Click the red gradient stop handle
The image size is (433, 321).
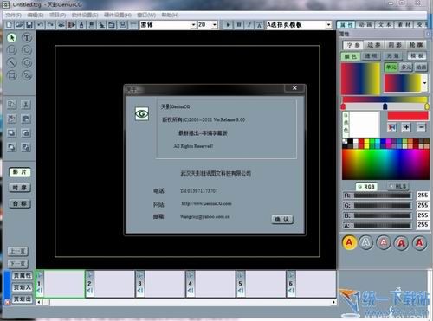343,106
